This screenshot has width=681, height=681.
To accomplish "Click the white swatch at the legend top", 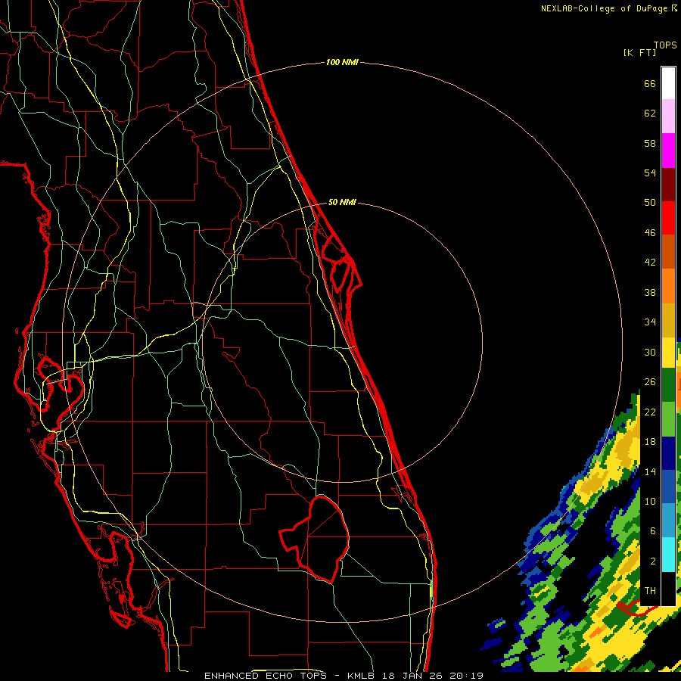I will coord(668,83).
